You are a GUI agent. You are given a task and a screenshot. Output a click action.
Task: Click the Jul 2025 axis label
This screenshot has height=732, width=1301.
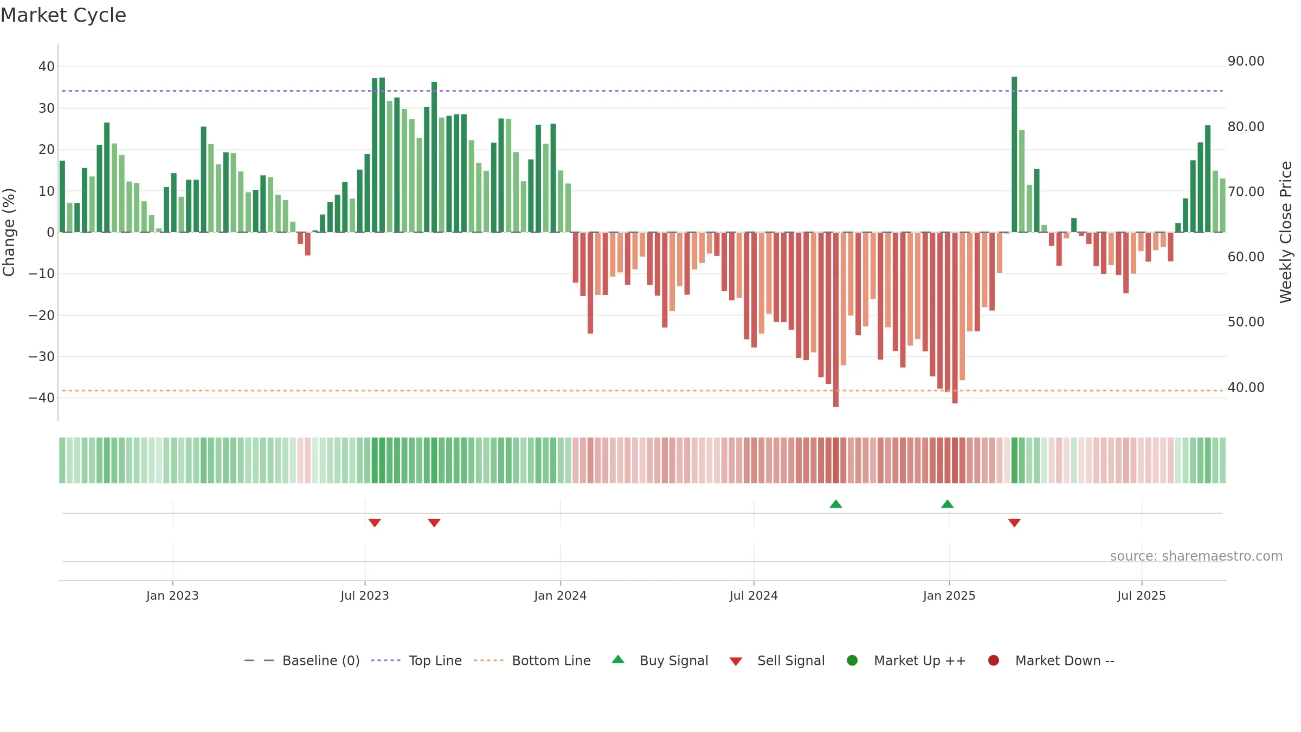coord(1142,596)
